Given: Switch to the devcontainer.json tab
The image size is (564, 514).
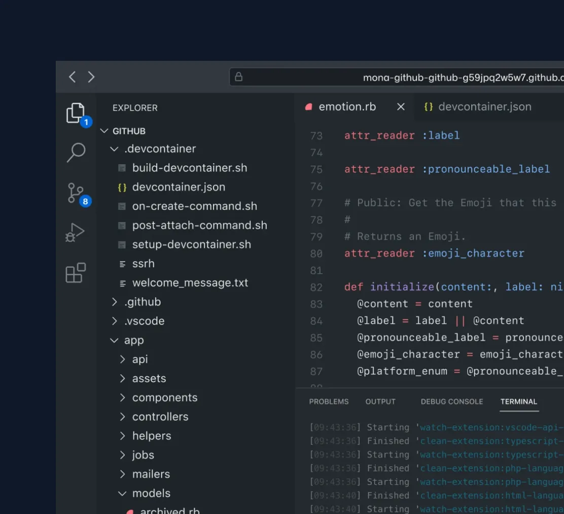Looking at the screenshot, I should pyautogui.click(x=484, y=106).
